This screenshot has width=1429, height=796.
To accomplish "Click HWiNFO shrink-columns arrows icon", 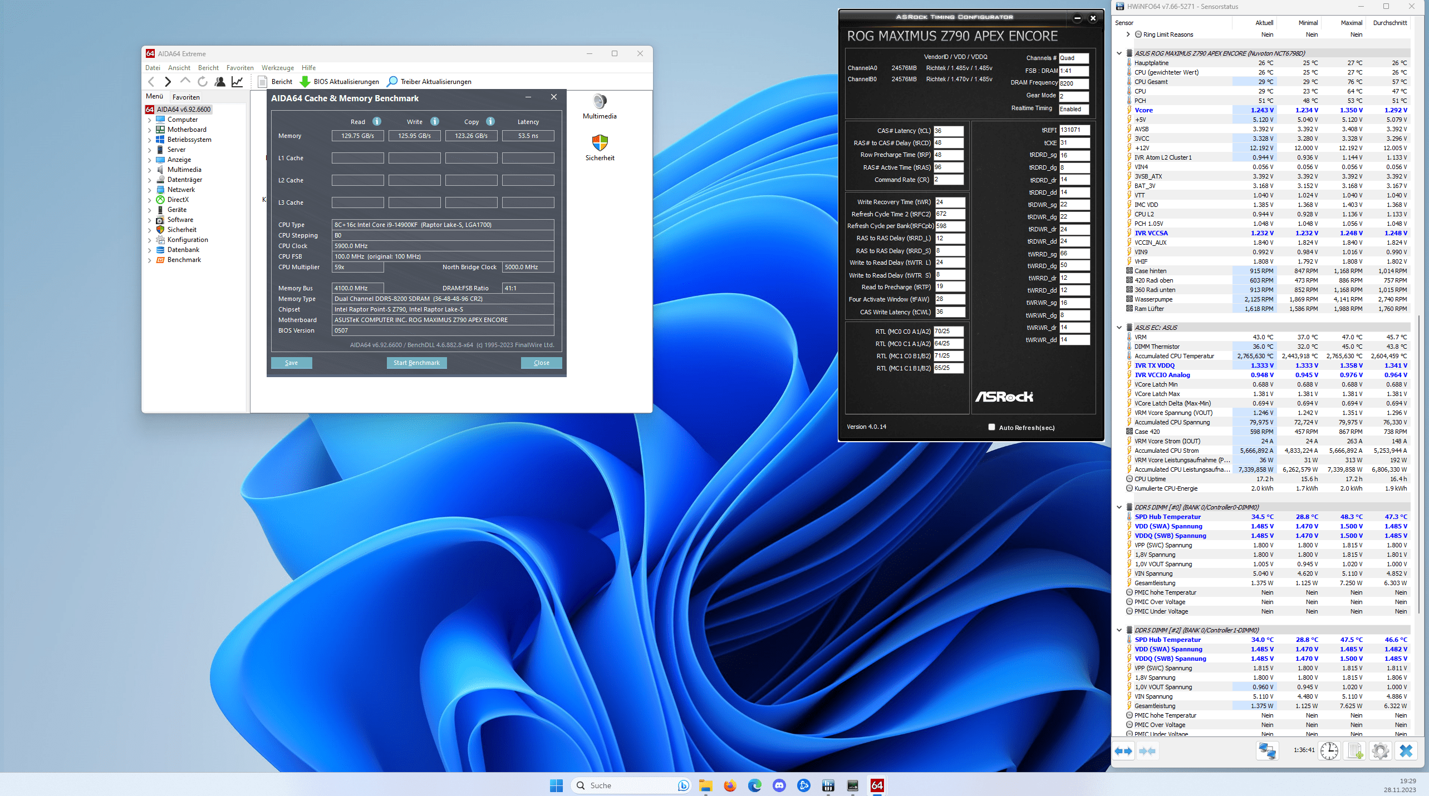I will 1147,751.
